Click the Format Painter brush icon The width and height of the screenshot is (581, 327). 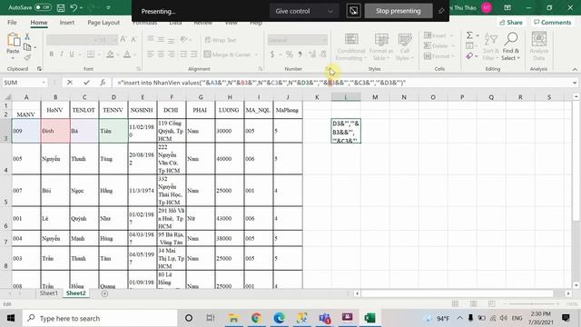coord(27,57)
